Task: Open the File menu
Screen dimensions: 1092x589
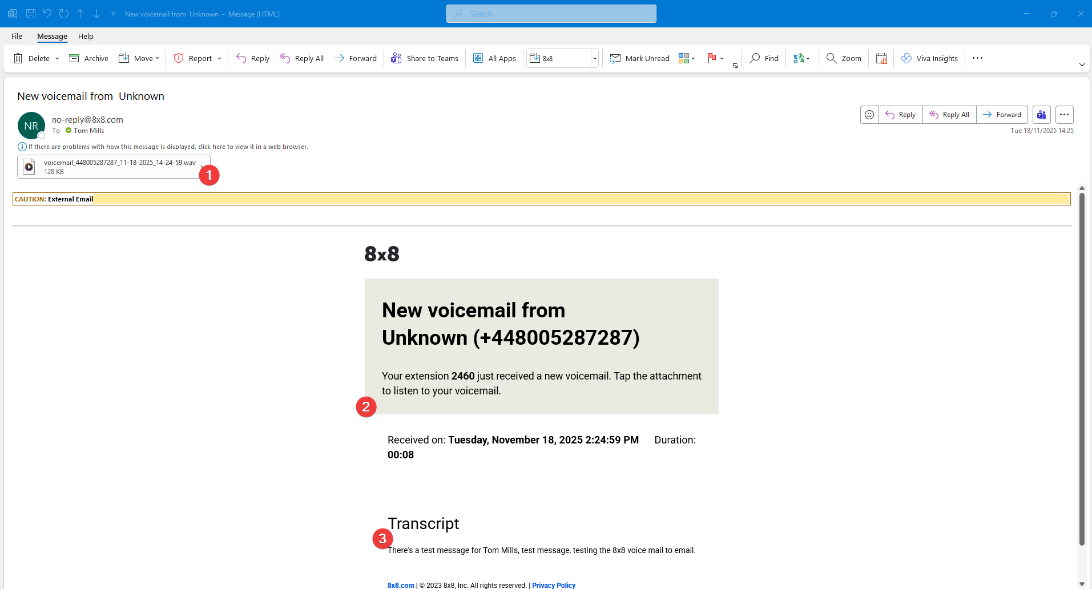Action: 17,36
